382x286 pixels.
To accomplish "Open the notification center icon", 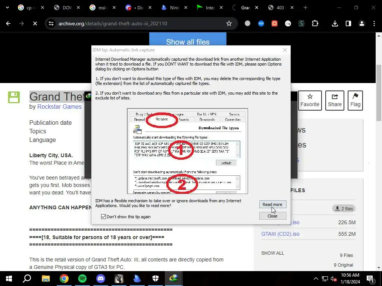I will pyautogui.click(x=370, y=279).
